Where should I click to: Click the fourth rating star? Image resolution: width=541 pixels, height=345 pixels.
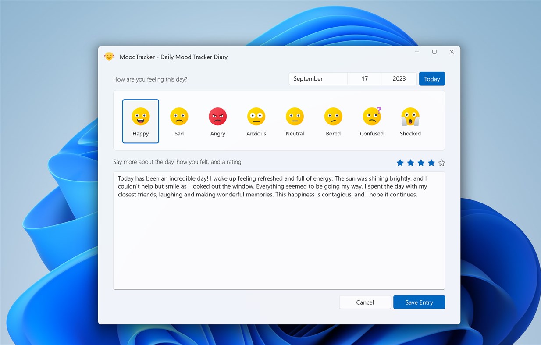431,163
